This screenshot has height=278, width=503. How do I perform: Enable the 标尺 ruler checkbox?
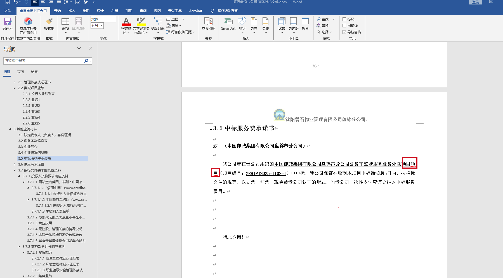click(344, 19)
